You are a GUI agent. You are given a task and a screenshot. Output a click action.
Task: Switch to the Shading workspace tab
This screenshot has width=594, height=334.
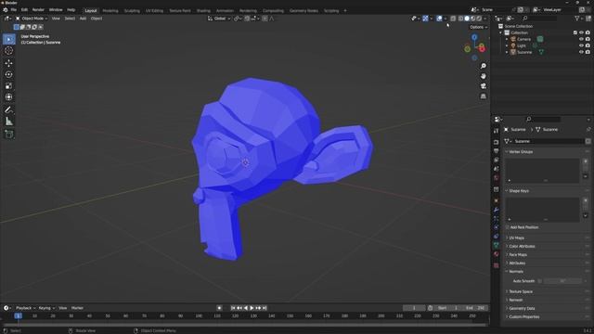(203, 10)
